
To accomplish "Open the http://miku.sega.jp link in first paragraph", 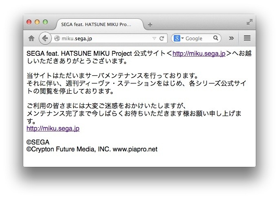I will (199, 53).
